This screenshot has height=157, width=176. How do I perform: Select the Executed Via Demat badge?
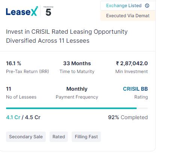click(128, 16)
